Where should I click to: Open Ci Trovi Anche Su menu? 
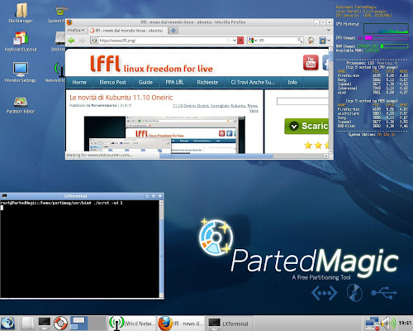point(253,82)
